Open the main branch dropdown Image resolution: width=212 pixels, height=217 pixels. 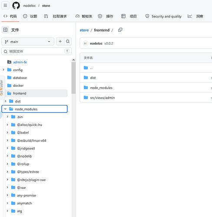28,42
